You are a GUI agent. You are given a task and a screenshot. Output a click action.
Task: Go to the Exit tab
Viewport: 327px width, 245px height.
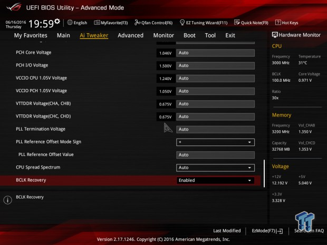point(230,35)
